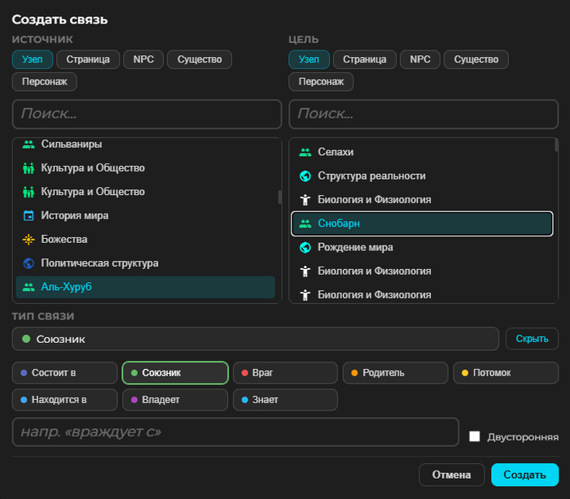Click the Отмена button
570x499 pixels.
click(452, 475)
